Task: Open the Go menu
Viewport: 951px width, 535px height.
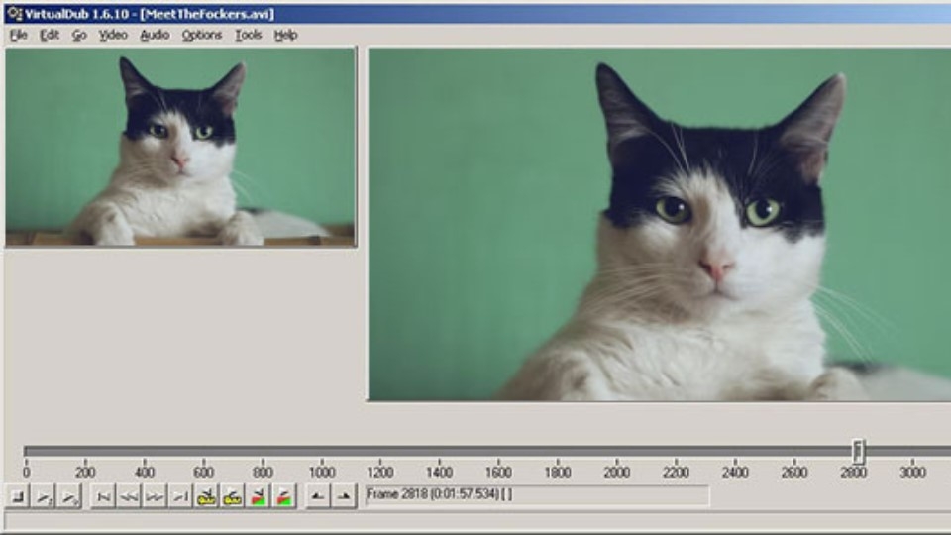Action: (79, 36)
